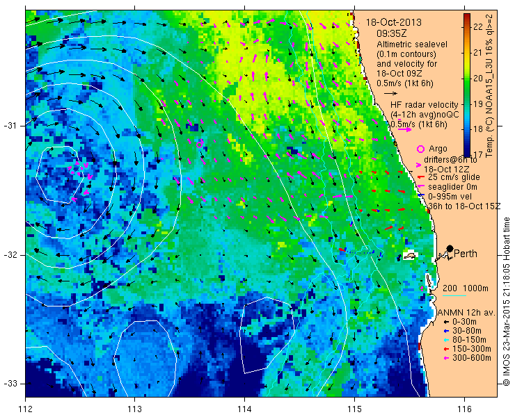Click the 'Altimetric sealevel' label

pyautogui.click(x=412, y=44)
